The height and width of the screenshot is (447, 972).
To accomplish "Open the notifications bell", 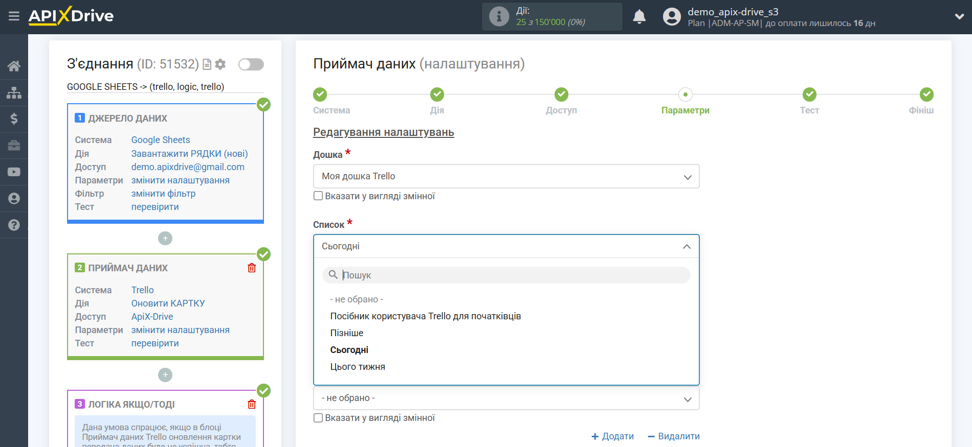I will [x=639, y=16].
